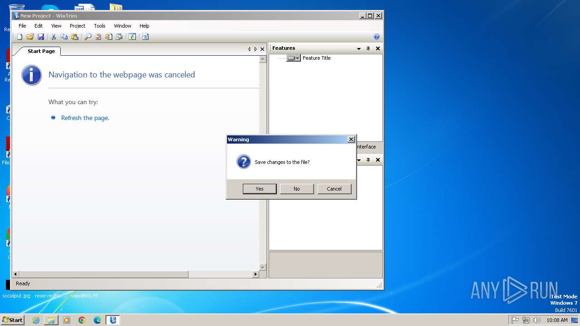This screenshot has width=580, height=326.
Task: Click the 10:08 AM clock
Action: click(557, 320)
